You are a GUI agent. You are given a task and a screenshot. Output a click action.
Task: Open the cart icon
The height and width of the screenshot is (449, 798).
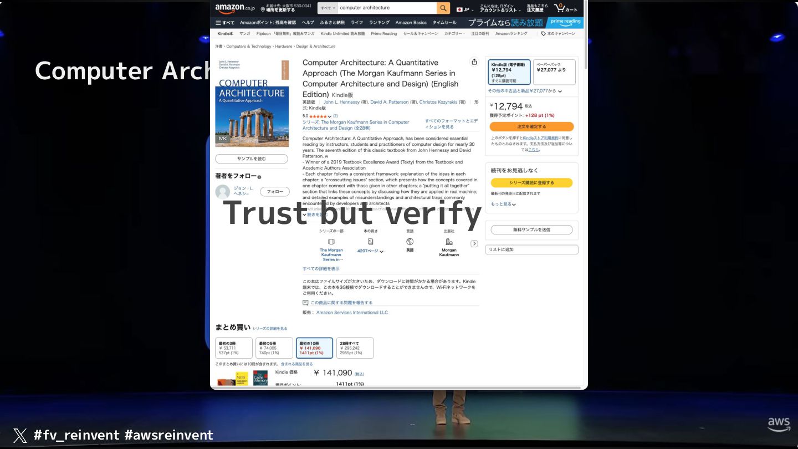566,8
